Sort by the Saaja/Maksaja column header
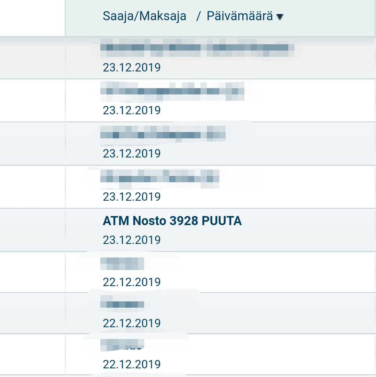Viewport: 376px width, 377px height. [x=144, y=16]
